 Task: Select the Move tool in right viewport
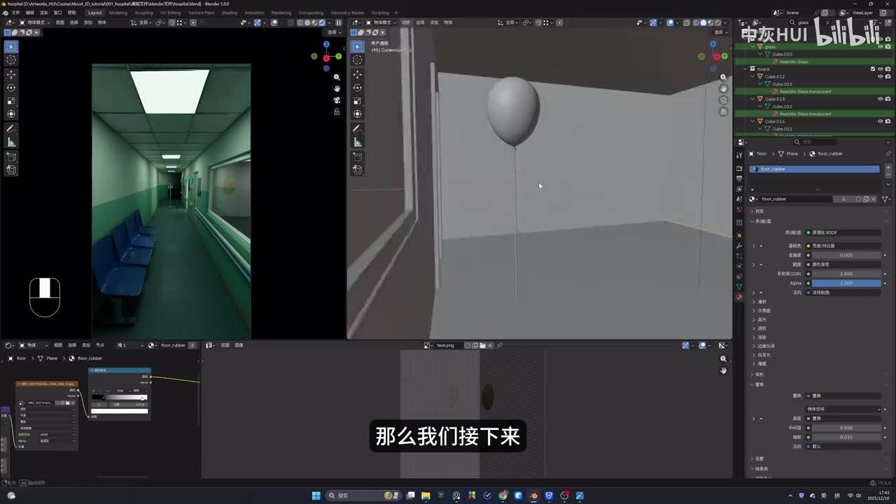358,74
